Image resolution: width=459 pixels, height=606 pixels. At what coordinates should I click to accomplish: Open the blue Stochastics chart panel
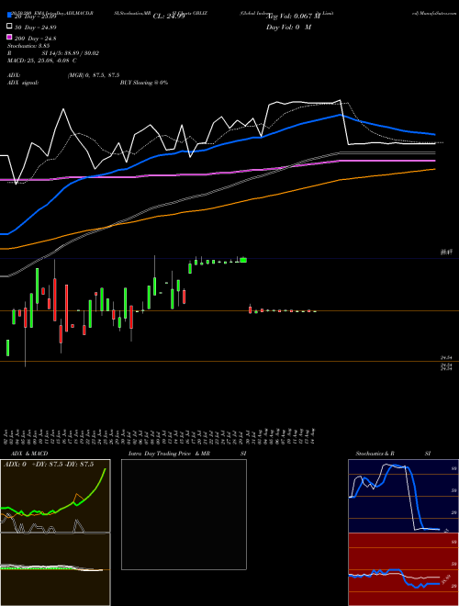(403, 496)
